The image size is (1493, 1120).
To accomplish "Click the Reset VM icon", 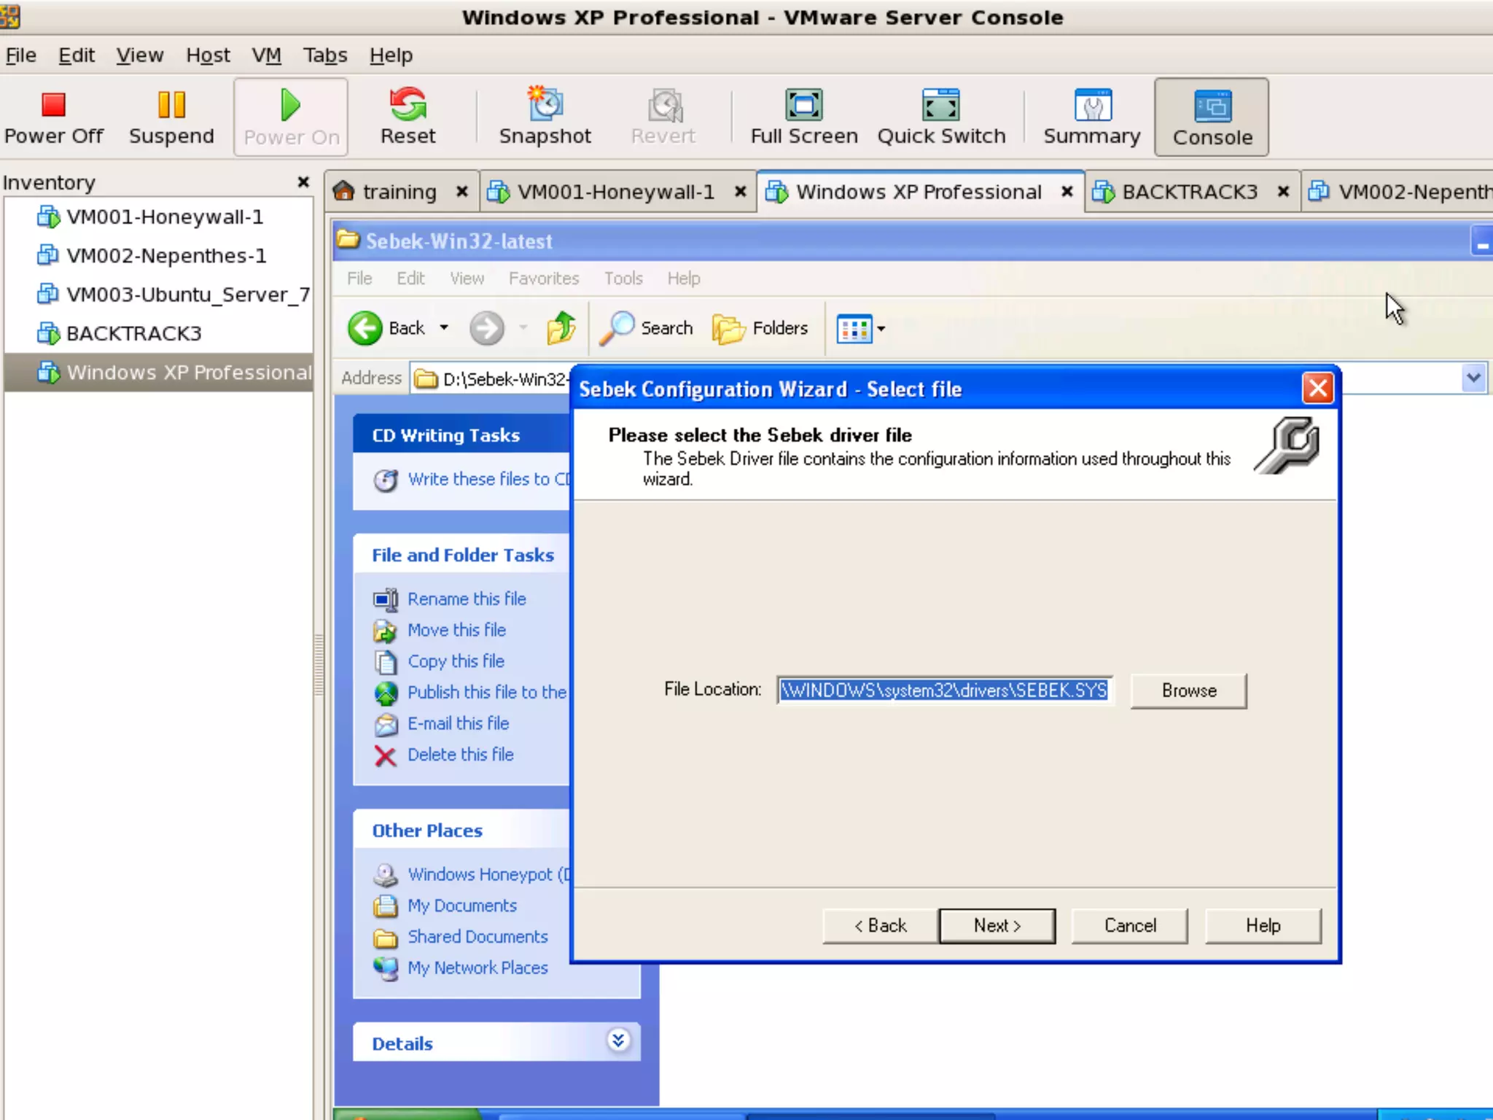I will 408,117.
